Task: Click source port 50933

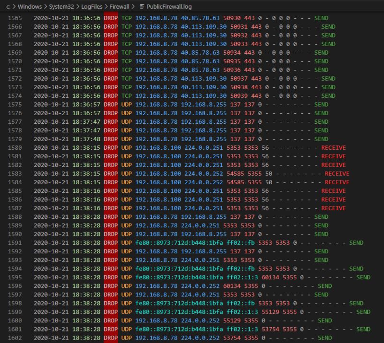Action: click(239, 44)
